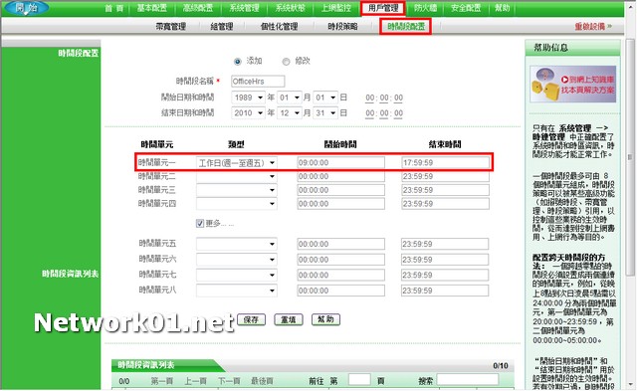
Task: Toggle the 更多 checkbox
Action: (x=200, y=223)
